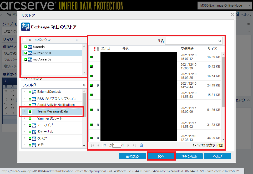
Task: Sort by the 受信日時 column header
Action: point(187,49)
